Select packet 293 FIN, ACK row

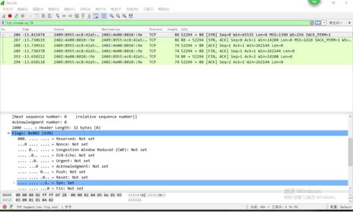(177, 57)
